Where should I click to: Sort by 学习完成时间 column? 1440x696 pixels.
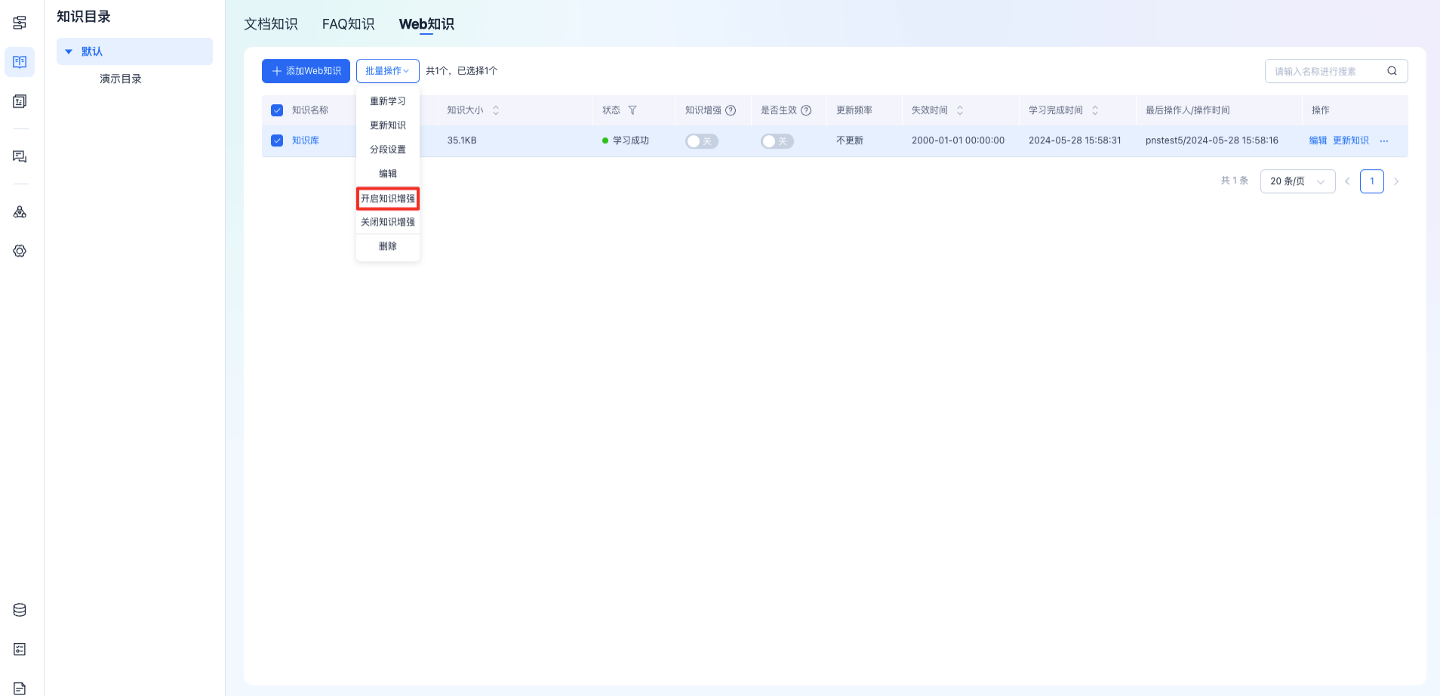(1095, 110)
